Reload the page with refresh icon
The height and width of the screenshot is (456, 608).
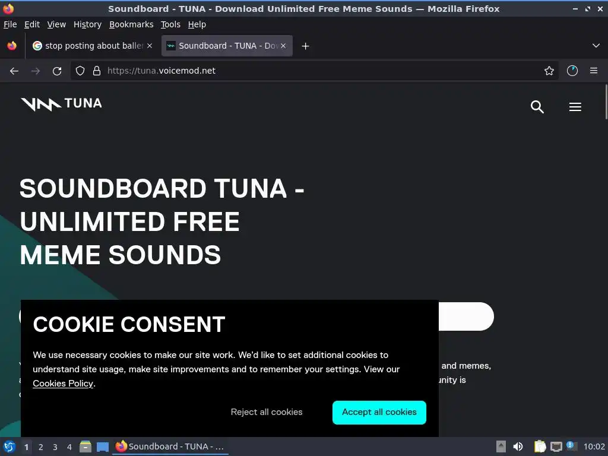point(57,71)
